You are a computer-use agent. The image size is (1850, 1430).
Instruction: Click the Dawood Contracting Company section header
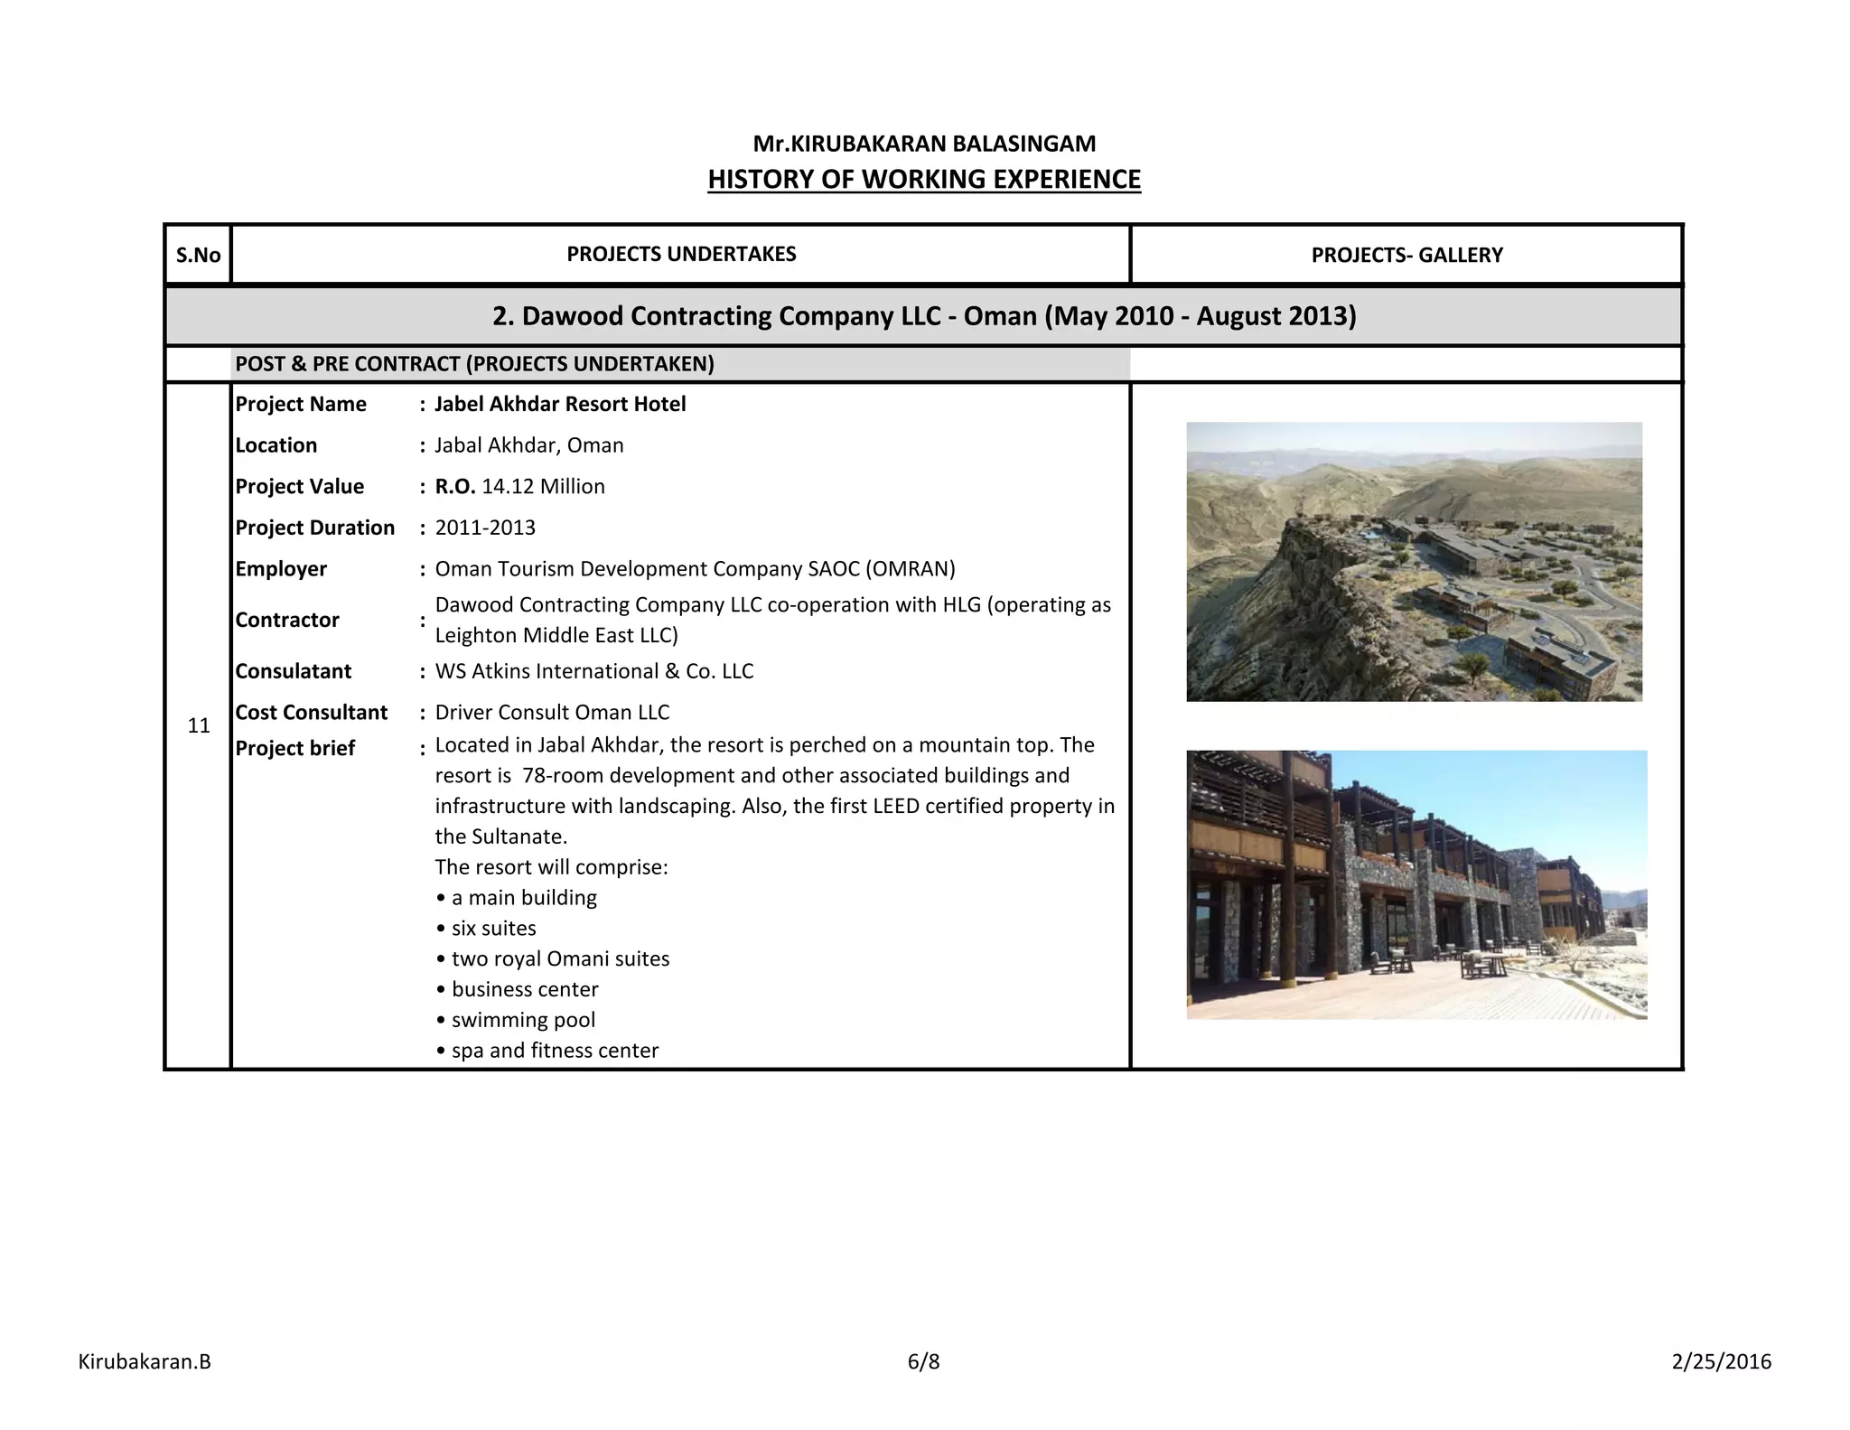coord(923,316)
